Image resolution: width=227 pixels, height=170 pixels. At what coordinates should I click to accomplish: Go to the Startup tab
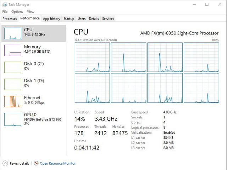point(69,18)
